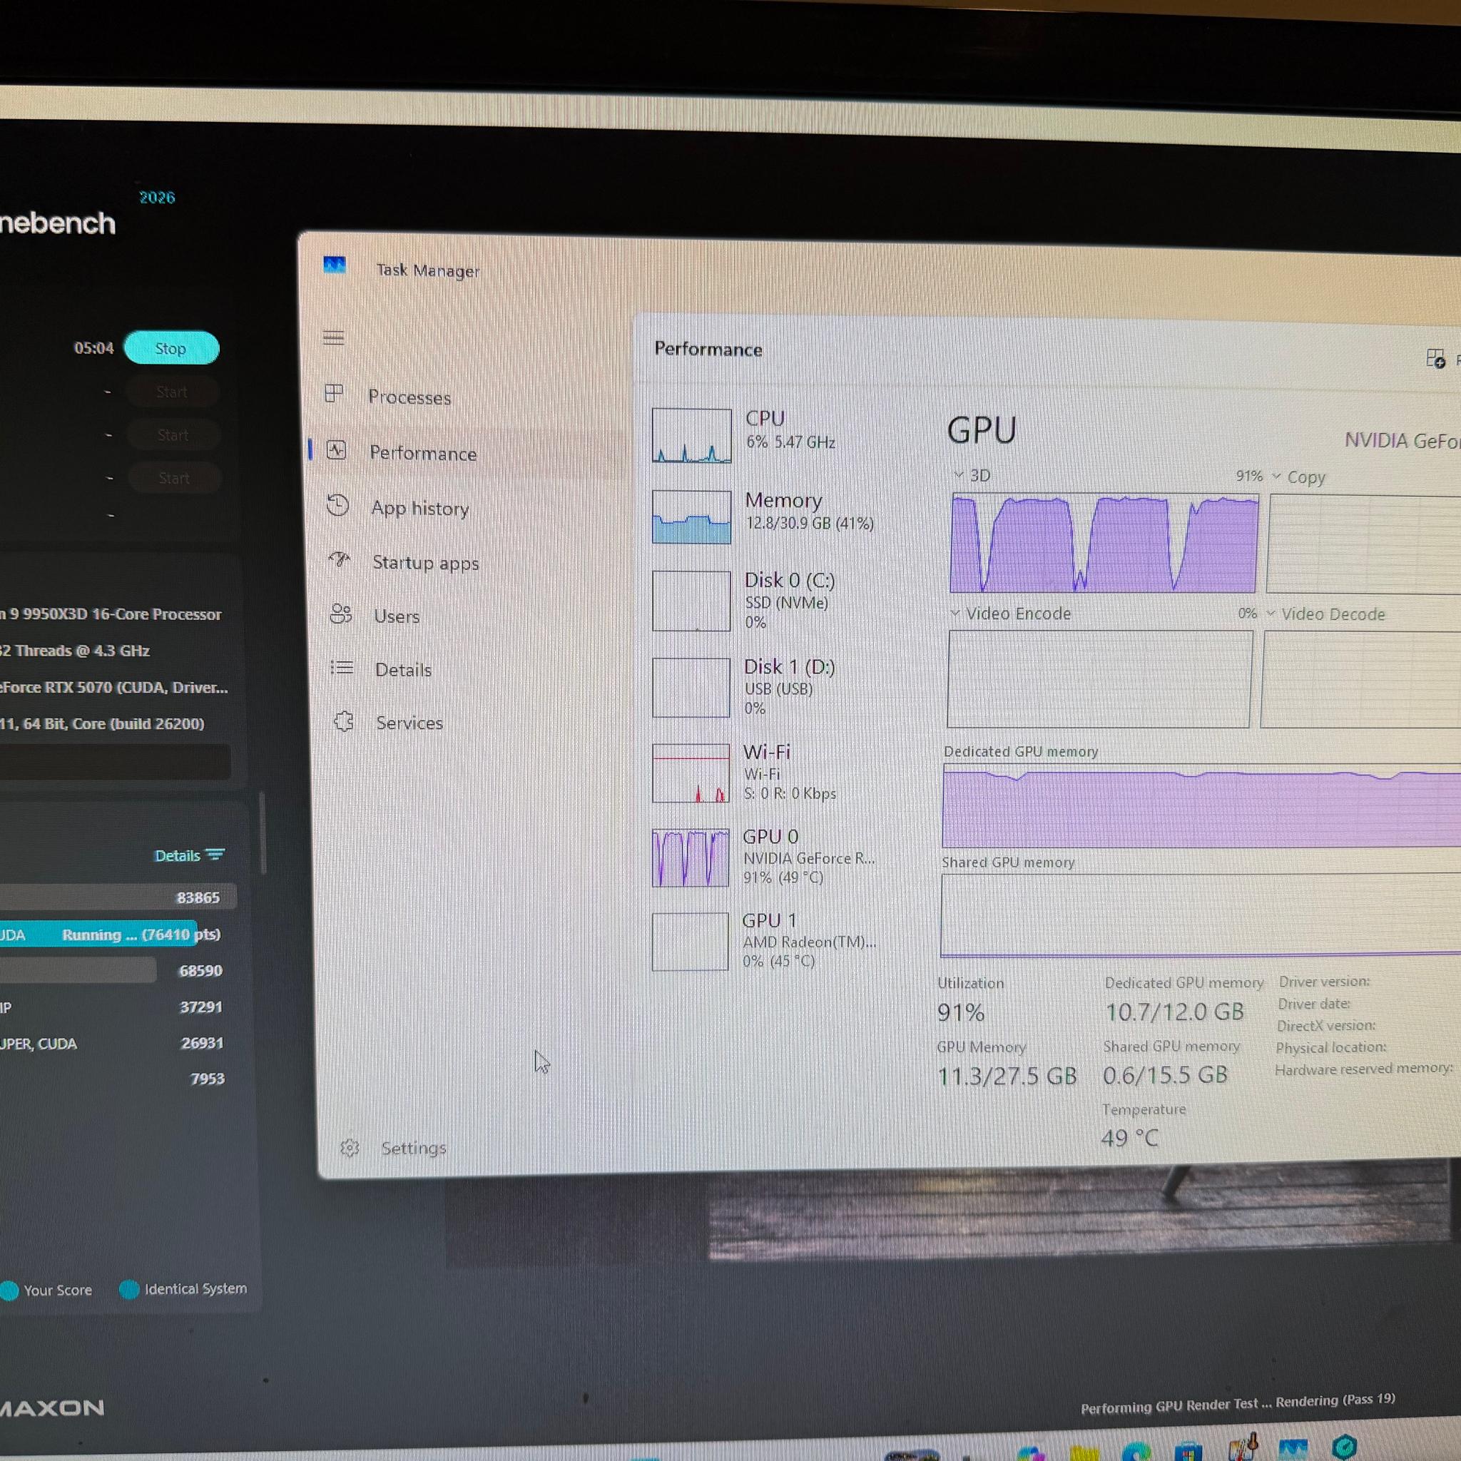The height and width of the screenshot is (1461, 1461).
Task: Click the GeForce RTX 5070 CUDA info line
Action: [113, 688]
